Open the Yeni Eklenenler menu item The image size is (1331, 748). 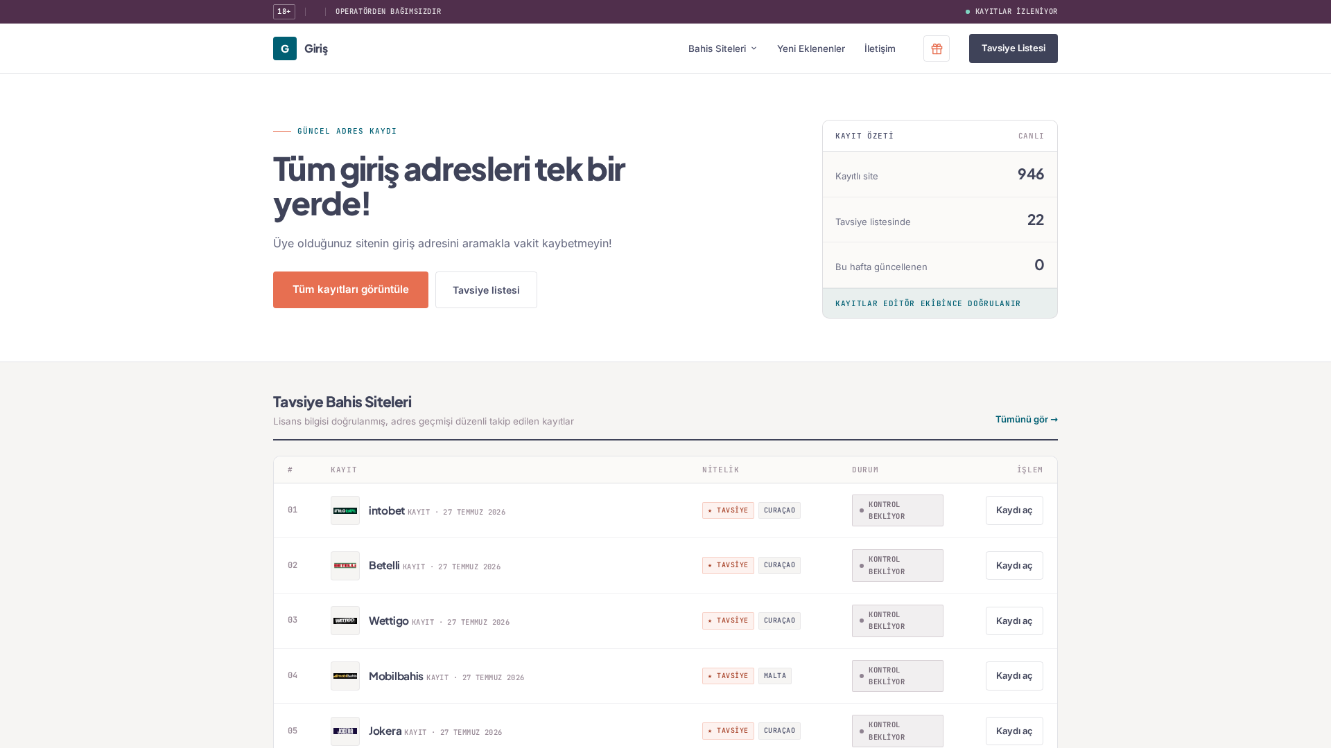tap(811, 48)
